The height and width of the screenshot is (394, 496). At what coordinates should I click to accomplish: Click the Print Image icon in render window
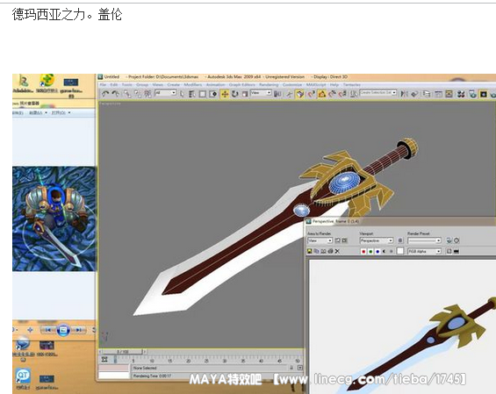coord(331,251)
